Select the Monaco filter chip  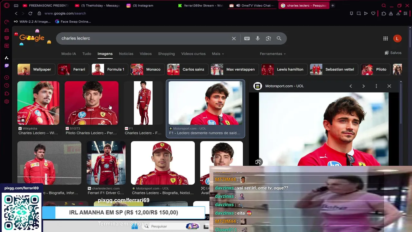coord(147,69)
